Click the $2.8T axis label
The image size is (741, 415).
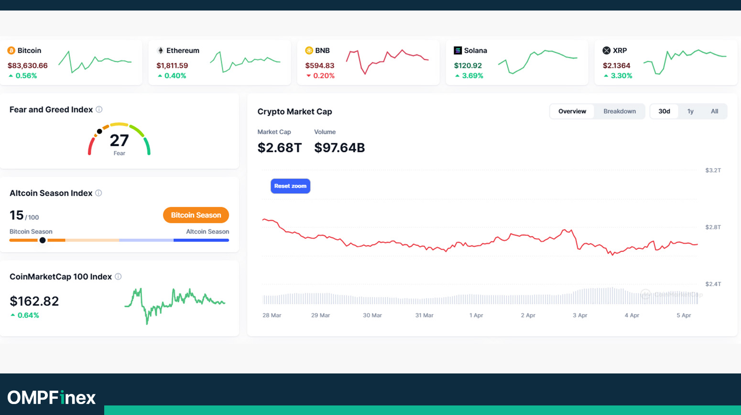713,227
